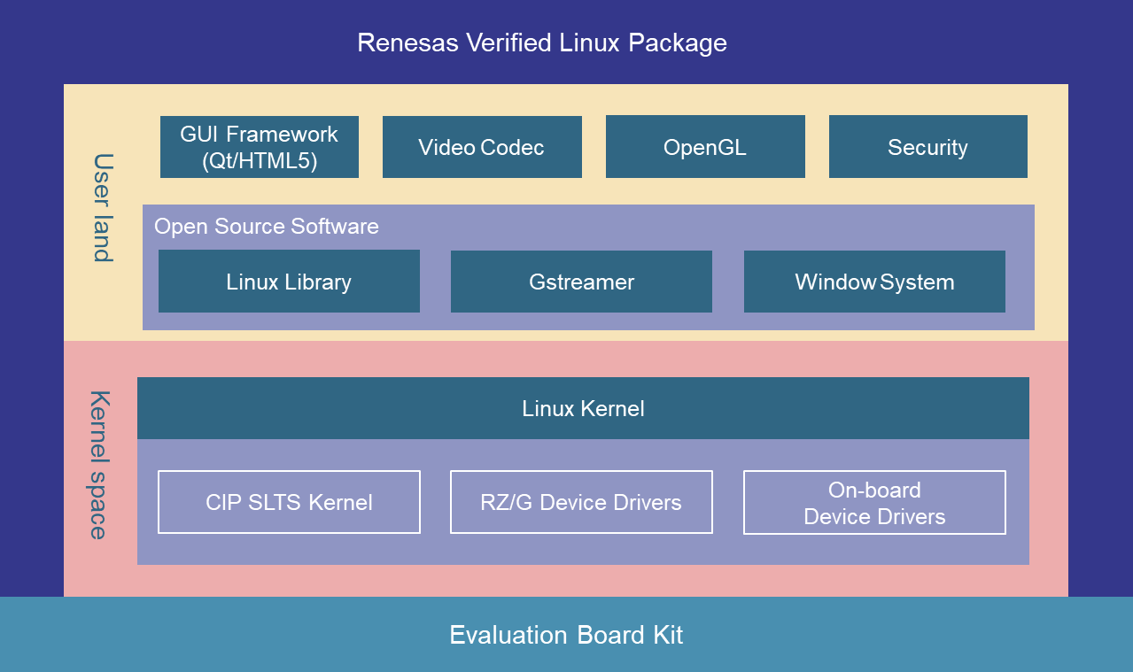Viewport: 1133px width, 672px height.
Task: Click the RZ/G Device Drivers box
Action: tap(581, 502)
